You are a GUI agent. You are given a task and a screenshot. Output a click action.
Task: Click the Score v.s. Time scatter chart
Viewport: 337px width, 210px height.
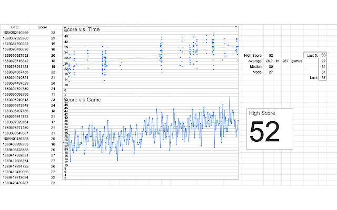click(151, 61)
